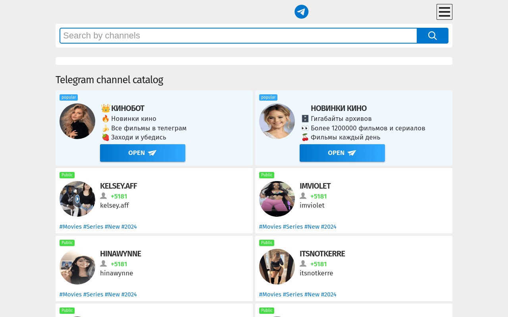
Task: Click the 'Фильмы каждый день' line
Action: point(345,137)
